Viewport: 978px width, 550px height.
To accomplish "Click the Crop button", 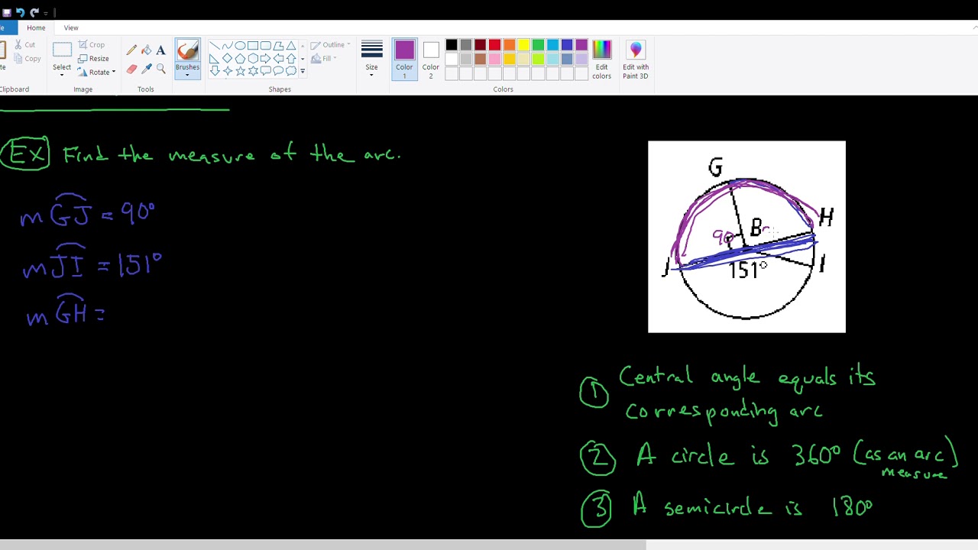I will [92, 45].
